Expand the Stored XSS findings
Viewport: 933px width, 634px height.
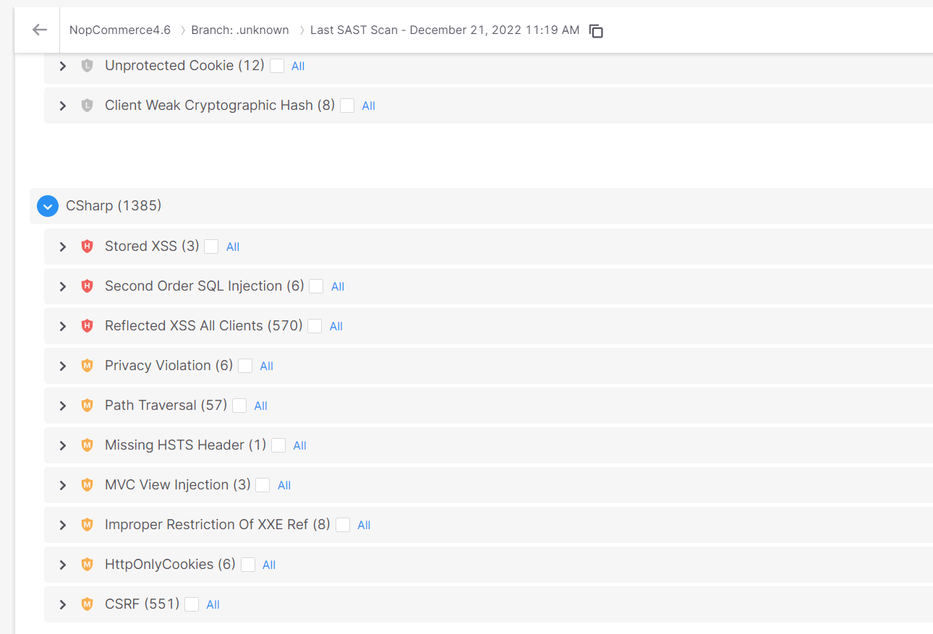[62, 246]
